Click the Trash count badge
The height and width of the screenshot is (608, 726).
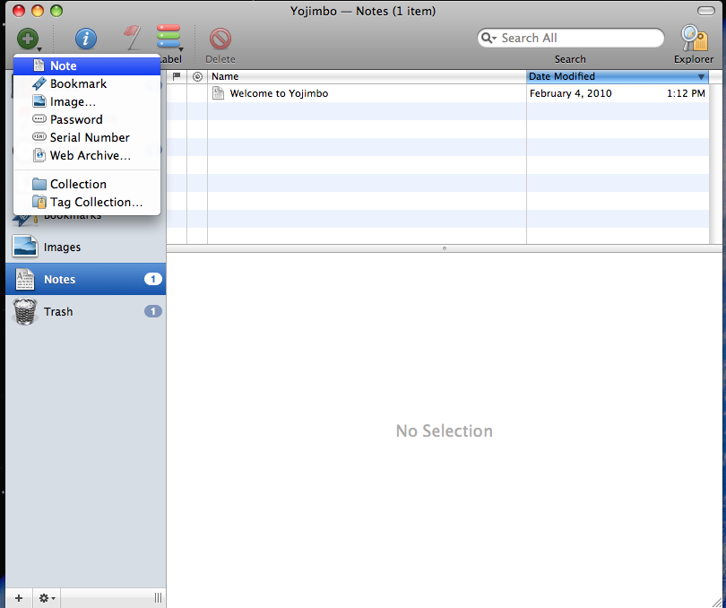[x=152, y=311]
